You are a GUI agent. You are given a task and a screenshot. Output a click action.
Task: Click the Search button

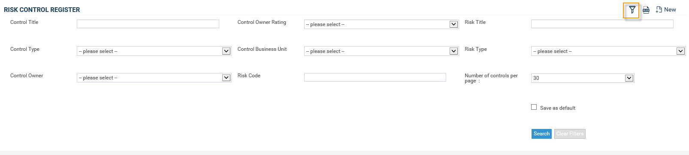point(541,134)
